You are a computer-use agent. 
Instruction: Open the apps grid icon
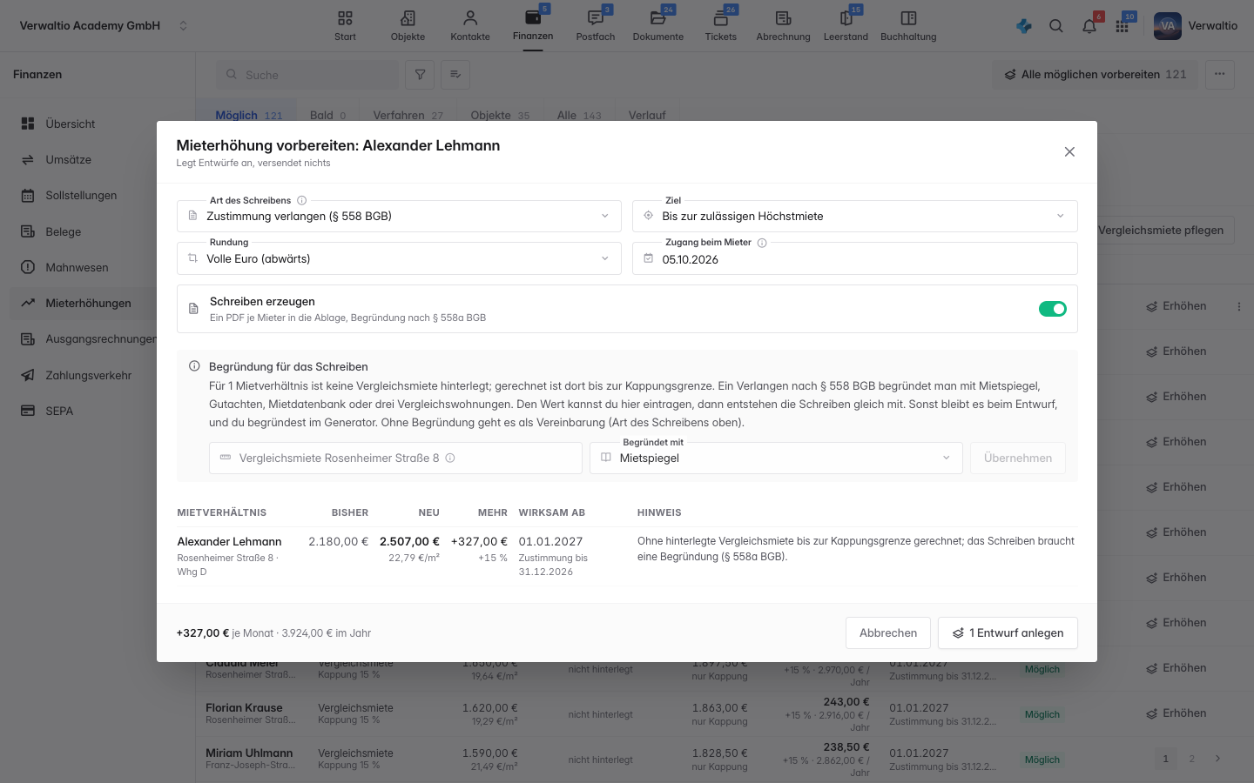[1123, 26]
